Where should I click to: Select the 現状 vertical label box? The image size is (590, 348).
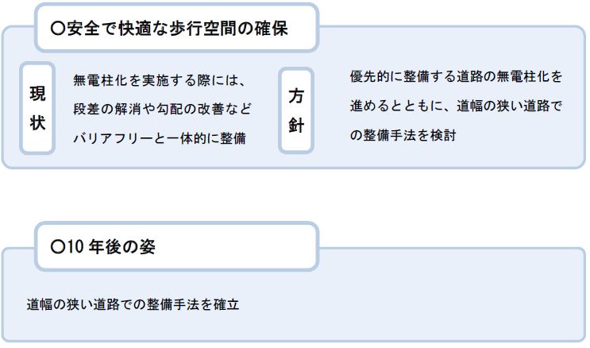click(37, 109)
